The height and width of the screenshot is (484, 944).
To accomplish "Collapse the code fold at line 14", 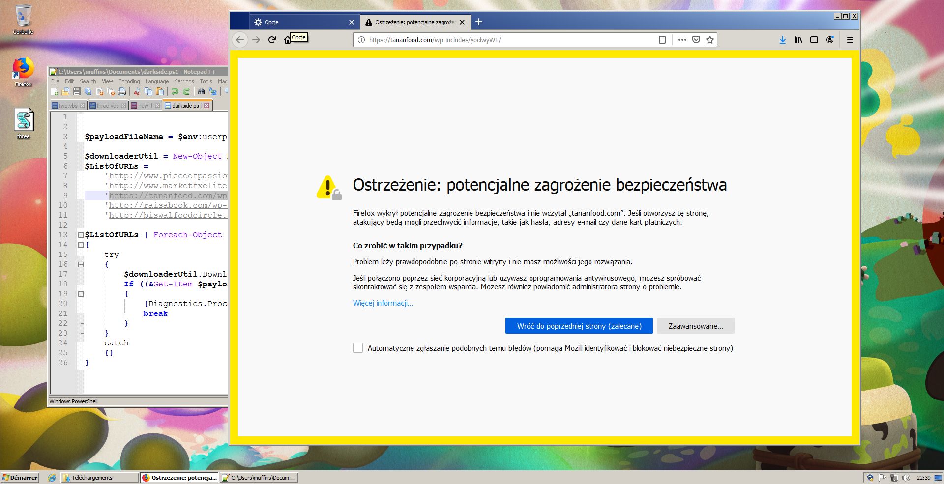I will 81,245.
